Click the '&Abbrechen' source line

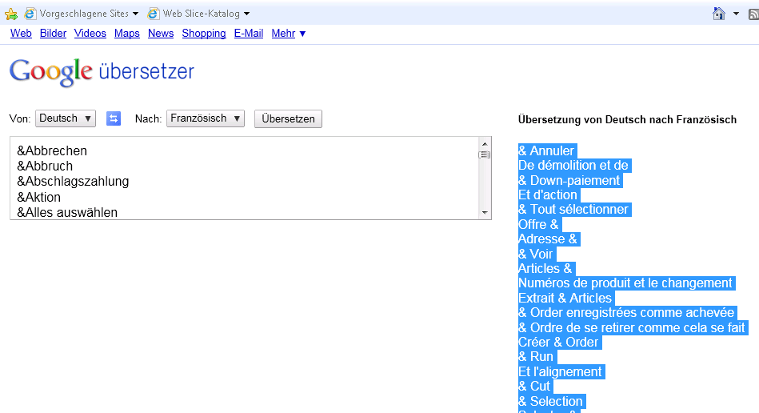point(52,150)
